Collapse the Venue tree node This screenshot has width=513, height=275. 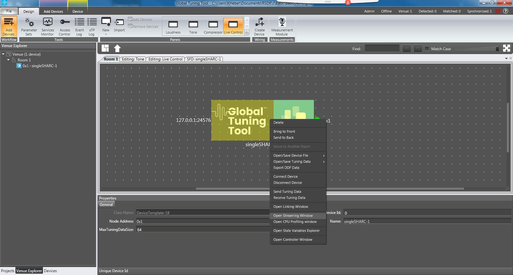click(3, 54)
